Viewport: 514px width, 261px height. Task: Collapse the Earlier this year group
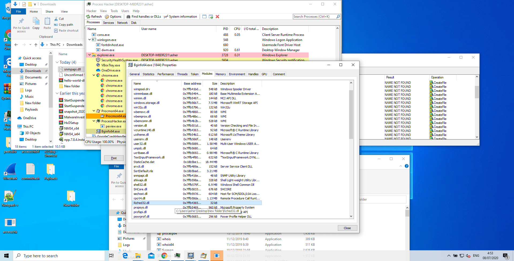(x=57, y=93)
